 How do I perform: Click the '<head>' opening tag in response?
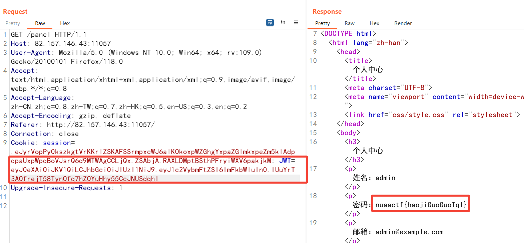(x=348, y=52)
